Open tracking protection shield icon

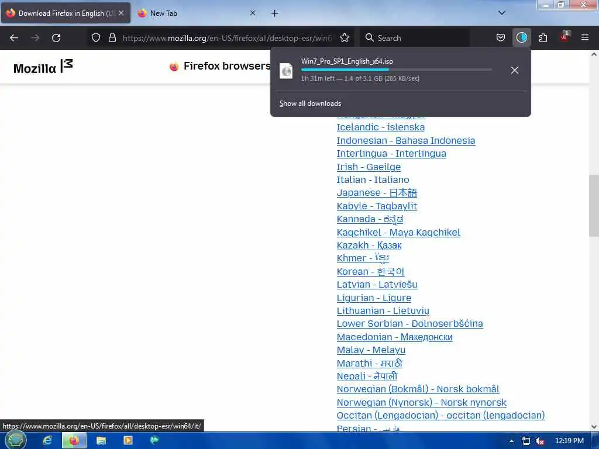(96, 37)
